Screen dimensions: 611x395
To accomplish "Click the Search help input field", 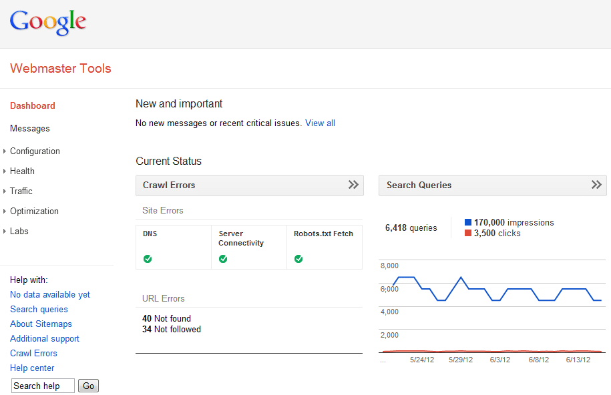I will coord(43,386).
